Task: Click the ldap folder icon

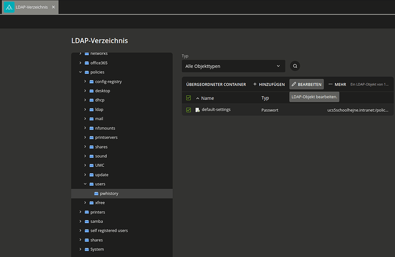Action: (x=92, y=110)
